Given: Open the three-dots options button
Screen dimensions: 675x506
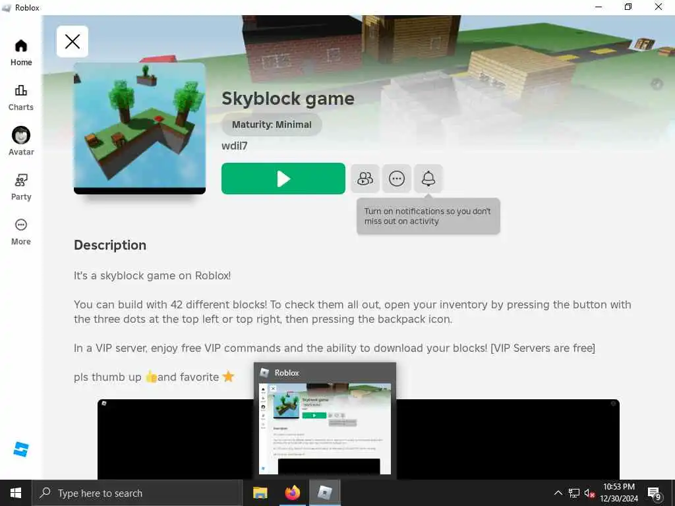Looking at the screenshot, I should (396, 179).
